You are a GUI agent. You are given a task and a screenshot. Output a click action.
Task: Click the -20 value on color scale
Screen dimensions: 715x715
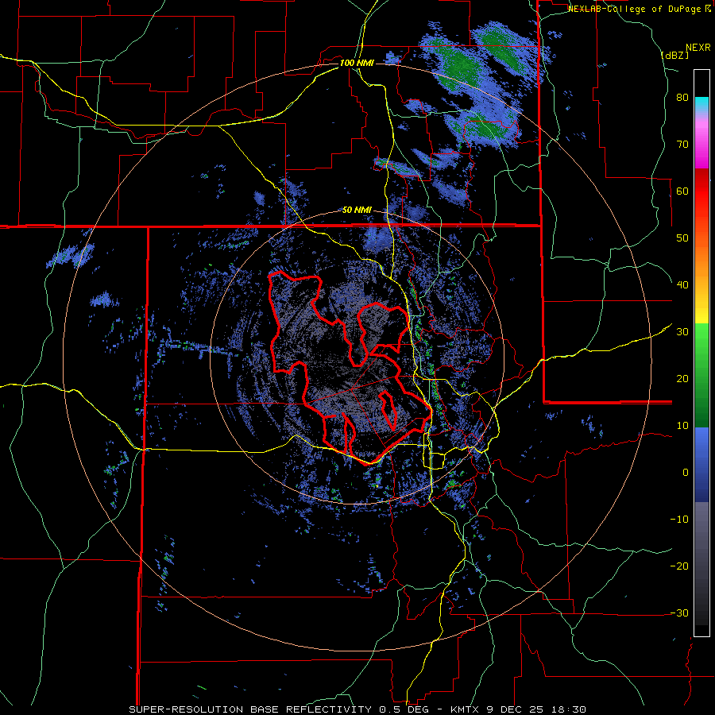679,566
